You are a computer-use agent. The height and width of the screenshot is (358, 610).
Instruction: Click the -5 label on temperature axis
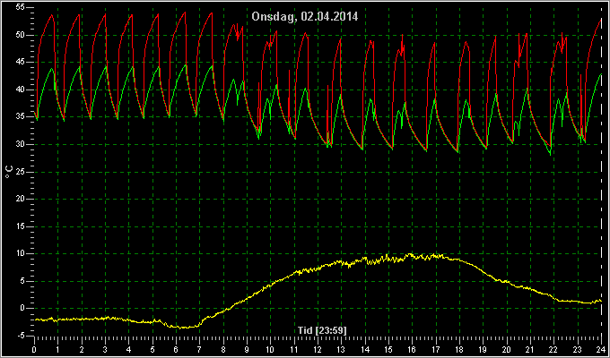[x=21, y=336]
